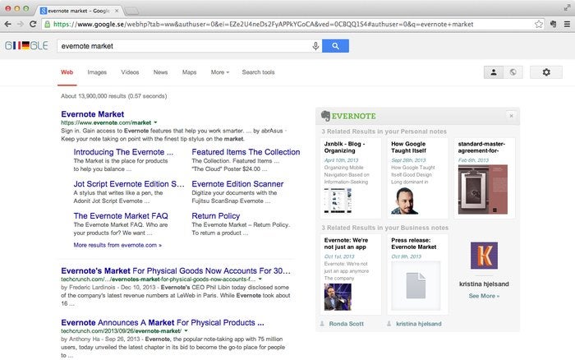Image resolution: width=575 pixels, height=360 pixels.
Task: Open the Evernote Market result title
Action: point(92,114)
